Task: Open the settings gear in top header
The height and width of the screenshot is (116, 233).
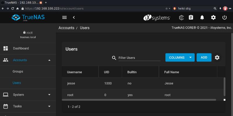Action: [213, 17]
